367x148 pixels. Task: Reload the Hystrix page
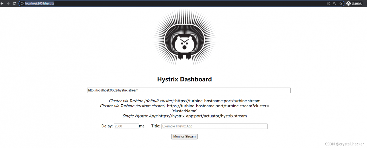(14, 3)
